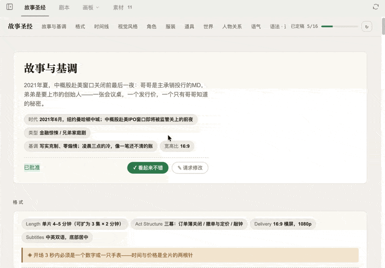Select the 时代 2021年6月 tag
This screenshot has height=268, width=385.
pos(111,119)
